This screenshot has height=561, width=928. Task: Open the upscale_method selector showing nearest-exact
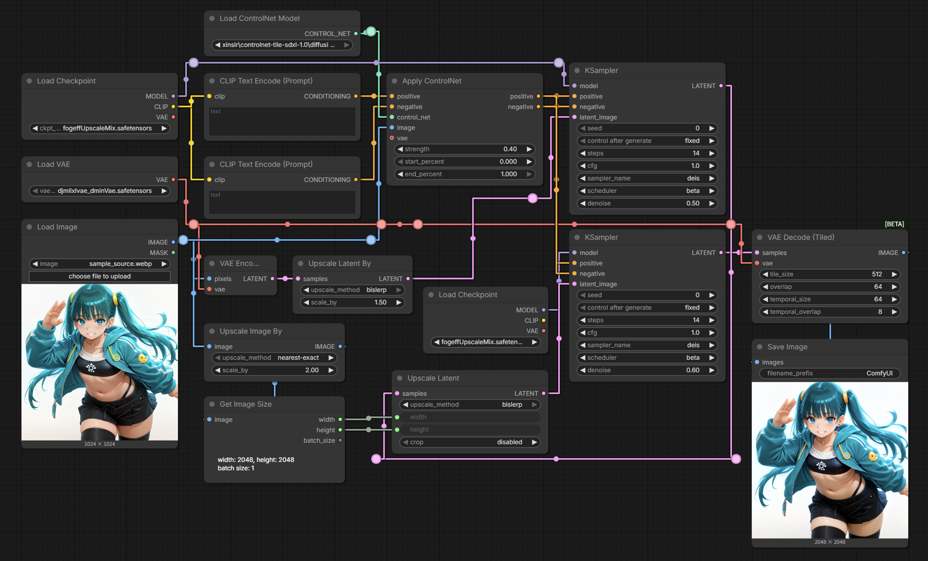click(274, 358)
